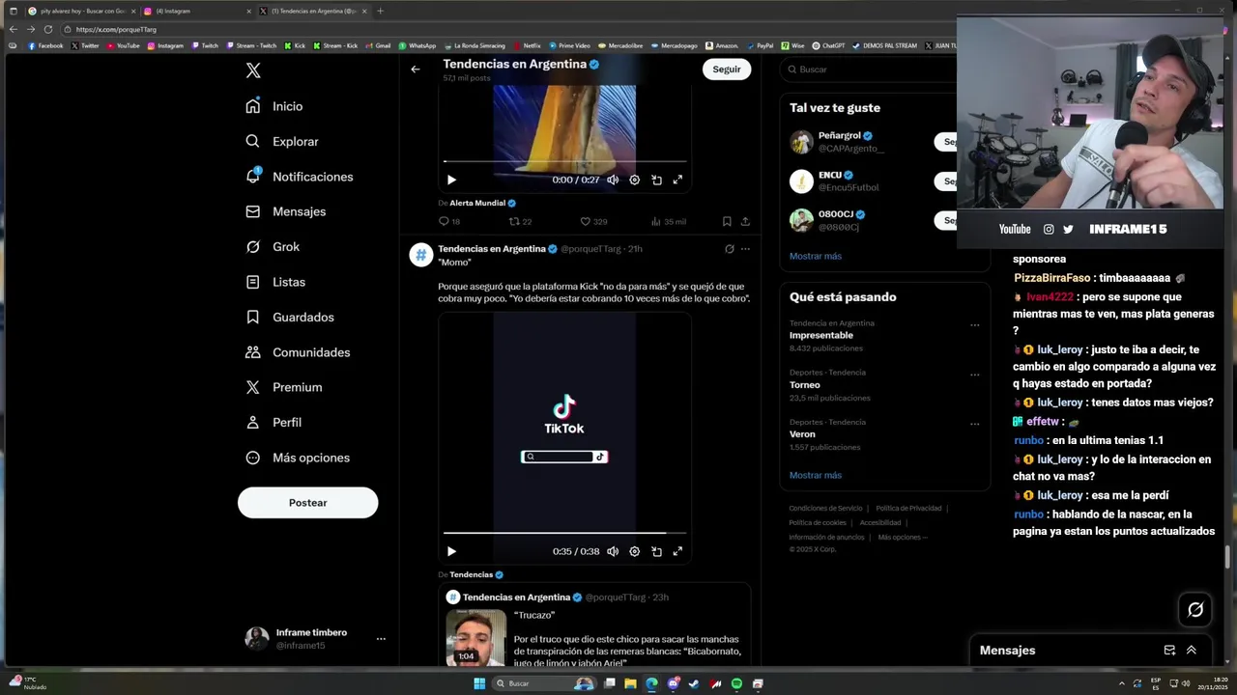Open Comunidades in sidebar
Screen dimensions: 1237x695
tap(298, 352)
